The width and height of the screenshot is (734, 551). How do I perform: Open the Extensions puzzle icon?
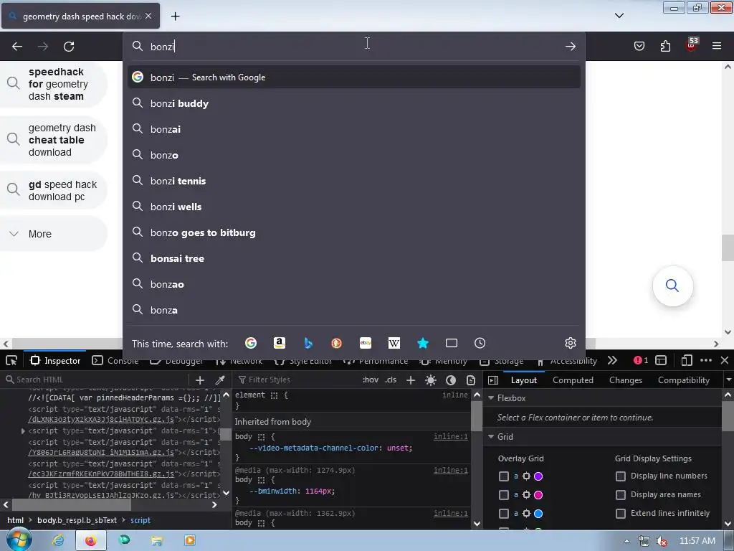tap(665, 46)
